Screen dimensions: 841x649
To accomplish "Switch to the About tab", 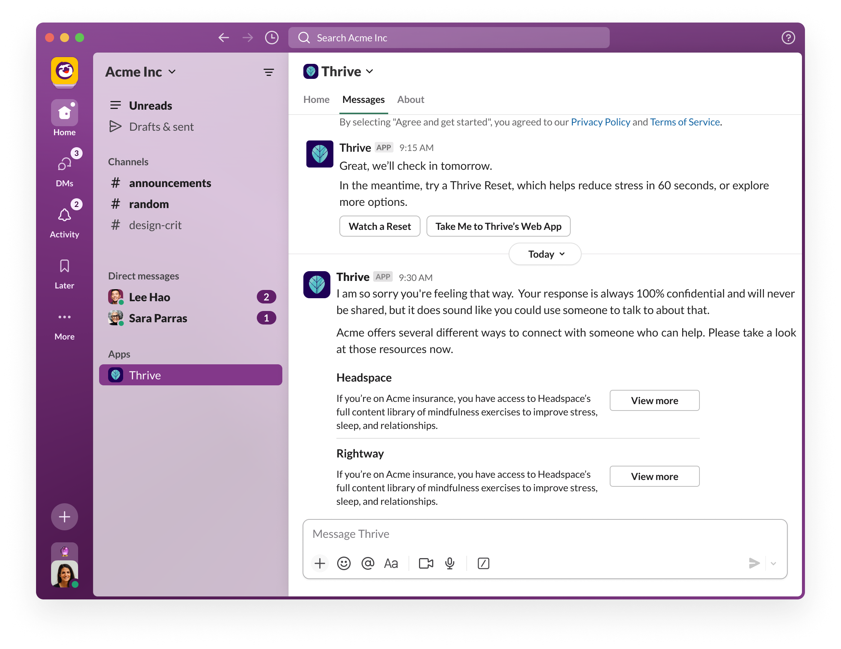I will [410, 100].
